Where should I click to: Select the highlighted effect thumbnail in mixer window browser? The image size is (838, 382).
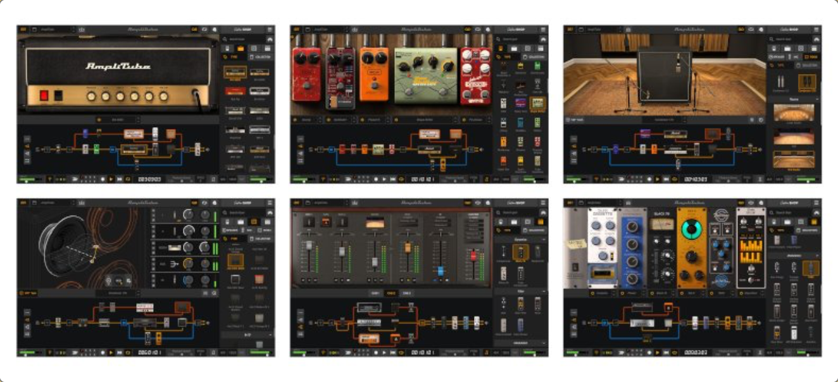tap(520, 253)
